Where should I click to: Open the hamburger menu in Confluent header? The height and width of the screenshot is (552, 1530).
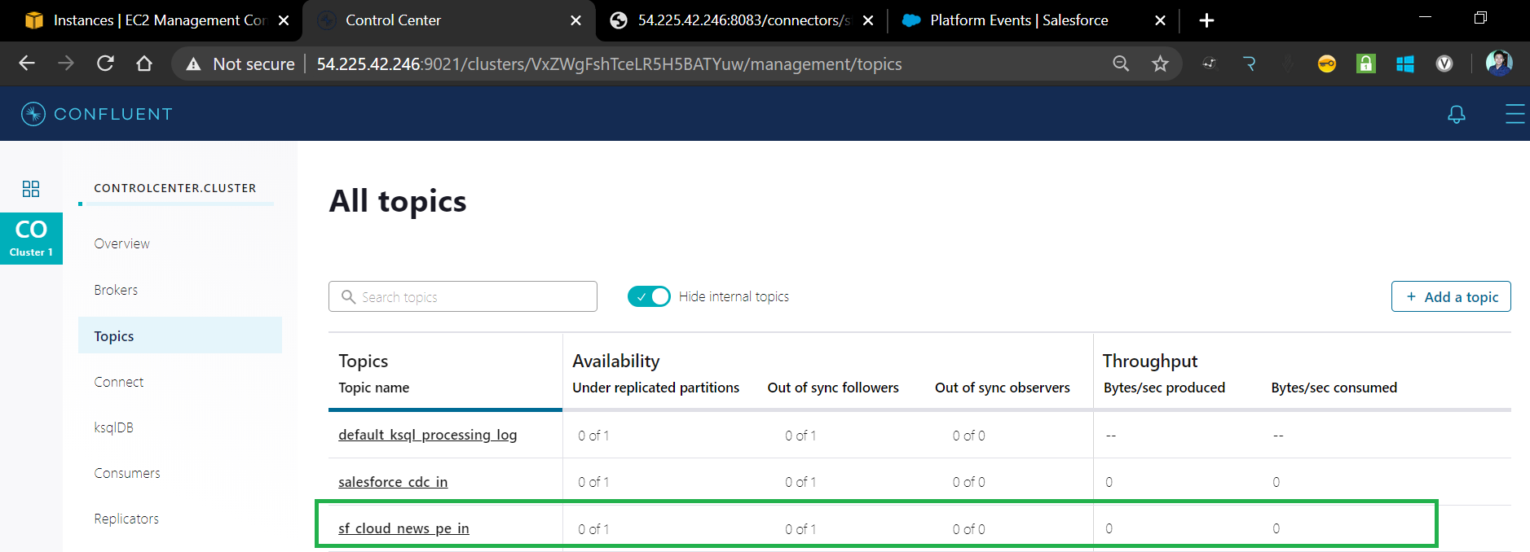[1514, 115]
